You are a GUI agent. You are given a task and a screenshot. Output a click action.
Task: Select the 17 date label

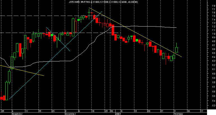tap(202, 111)
